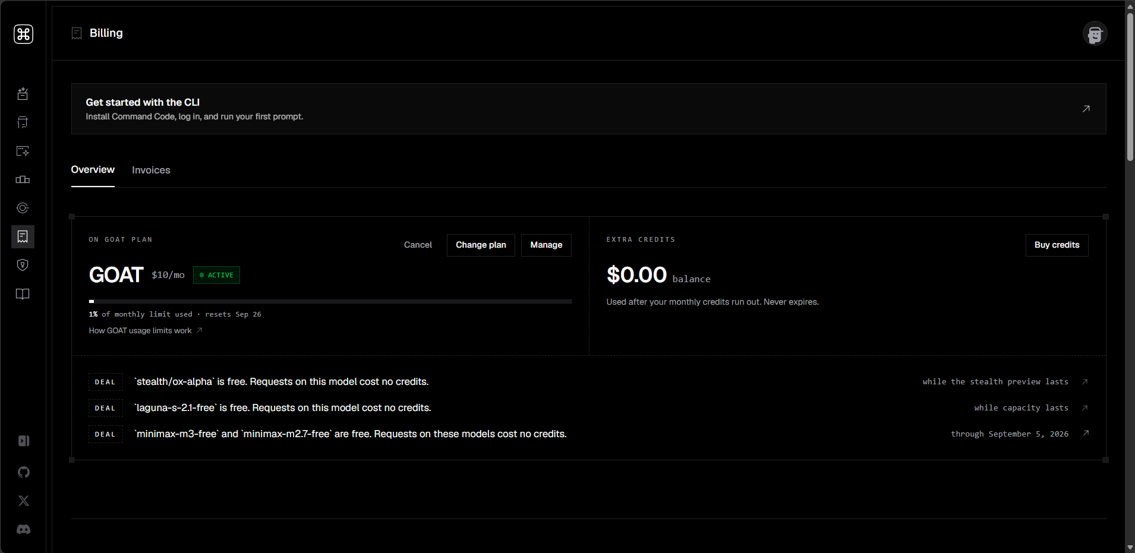Click the '1% of monthly limit used' text
This screenshot has height=553, width=1135.
click(x=141, y=314)
